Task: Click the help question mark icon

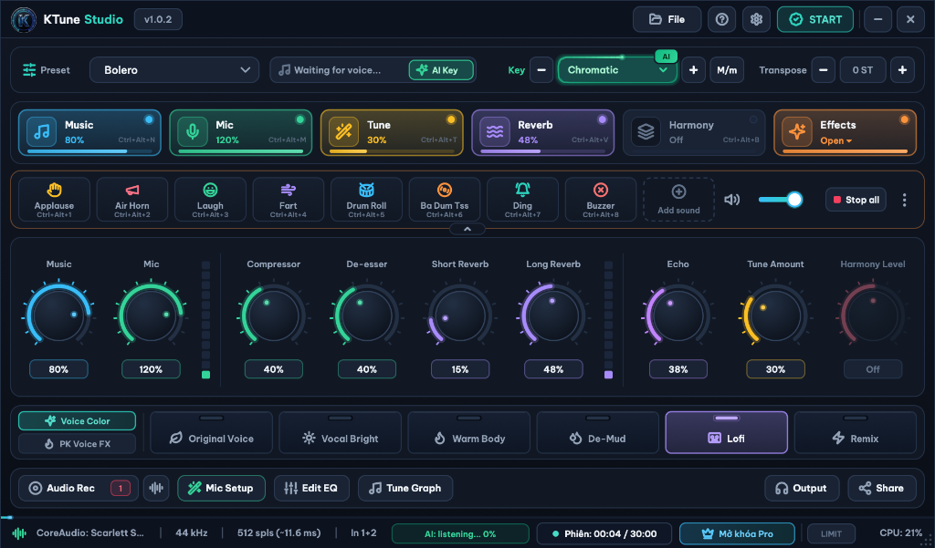Action: coord(721,20)
